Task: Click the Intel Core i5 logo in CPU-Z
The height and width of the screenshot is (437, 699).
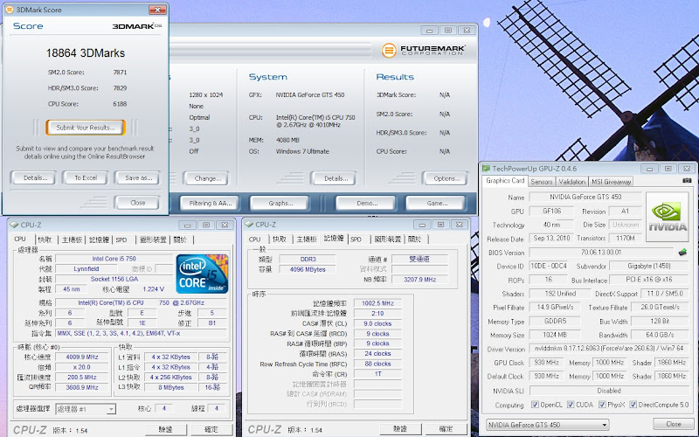Action: (x=202, y=274)
